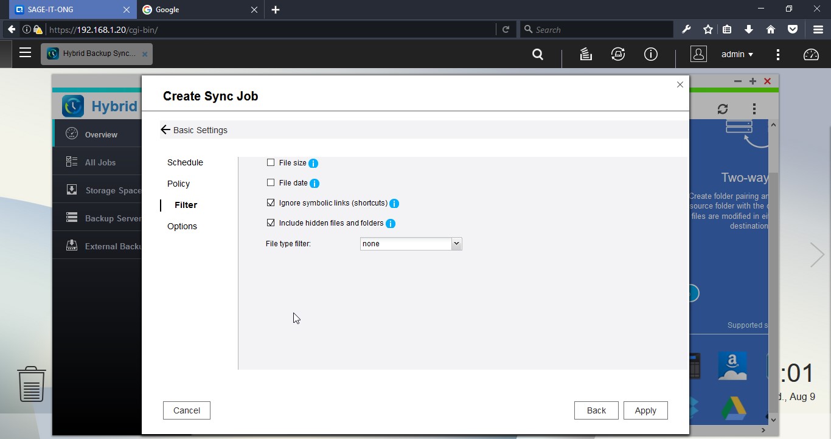Open the admin user dropdown menu
The image size is (831, 439).
[x=737, y=54]
